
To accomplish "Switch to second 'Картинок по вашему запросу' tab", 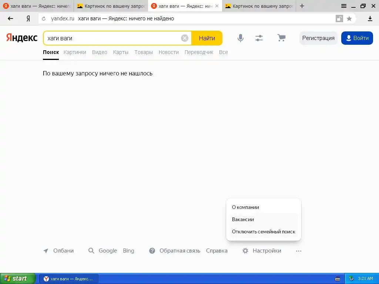I will [x=111, y=6].
